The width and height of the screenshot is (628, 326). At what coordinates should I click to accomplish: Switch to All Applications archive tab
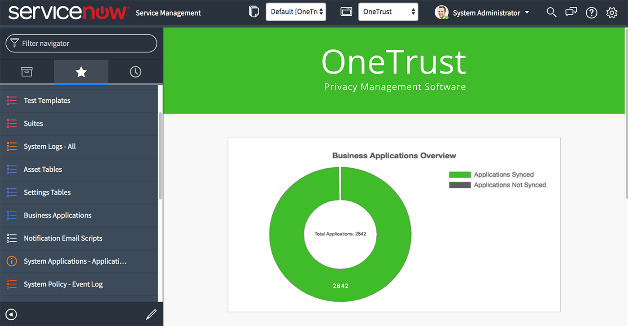[27, 72]
